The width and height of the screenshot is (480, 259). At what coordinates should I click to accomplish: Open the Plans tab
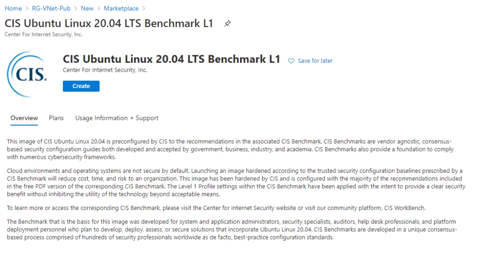tap(56, 118)
